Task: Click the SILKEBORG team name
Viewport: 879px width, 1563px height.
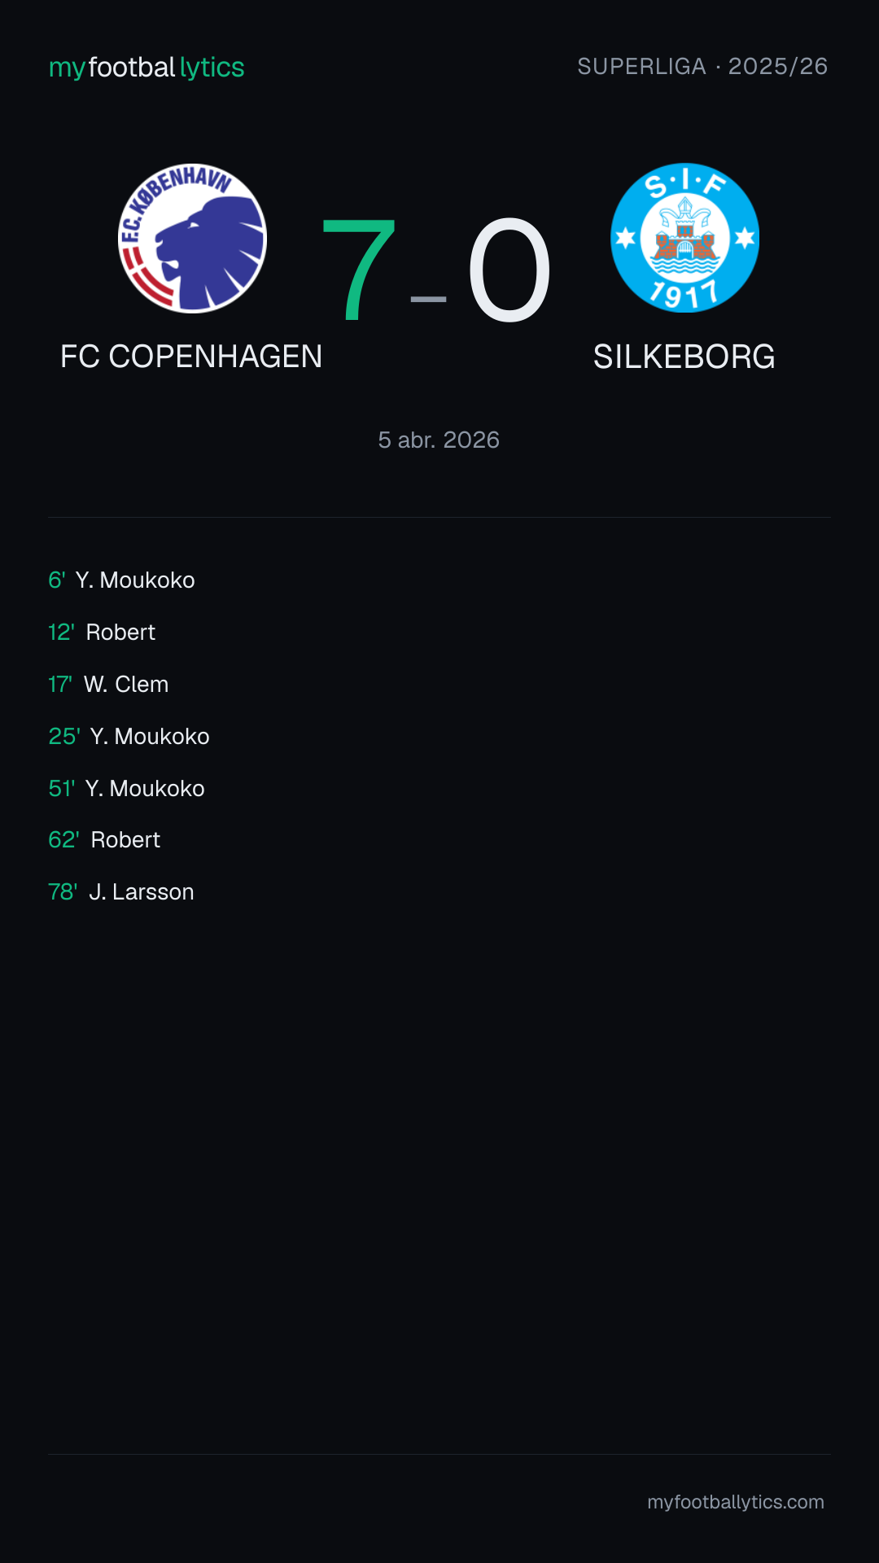Action: click(x=684, y=357)
